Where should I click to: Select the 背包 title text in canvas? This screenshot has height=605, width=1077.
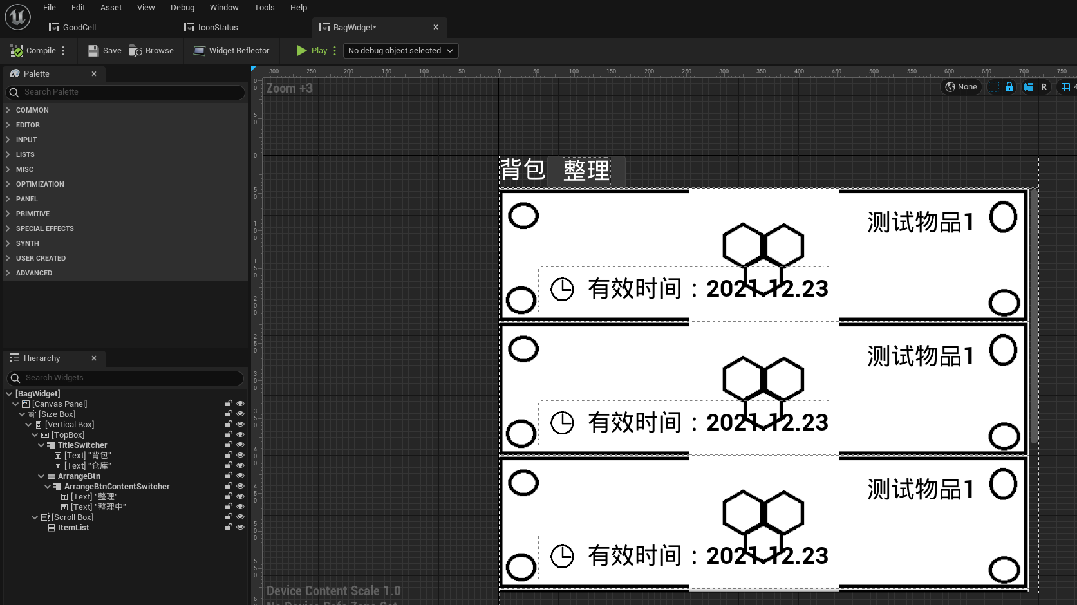point(523,170)
